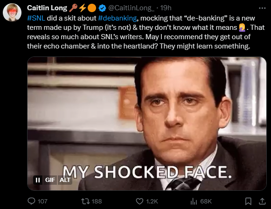
Task: Click the 1.2K likes count
Action: [x=152, y=202]
